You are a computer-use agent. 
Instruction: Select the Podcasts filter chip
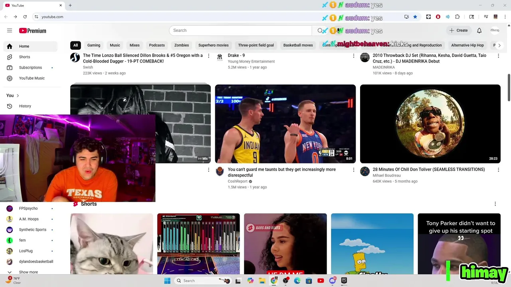point(157,45)
